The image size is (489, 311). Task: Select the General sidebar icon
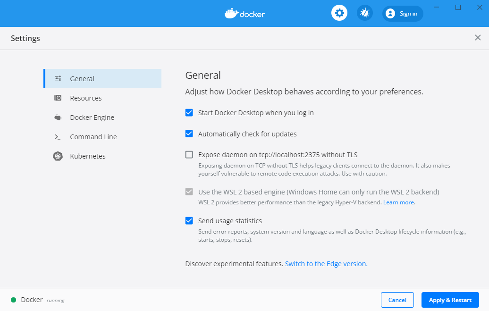pos(58,78)
